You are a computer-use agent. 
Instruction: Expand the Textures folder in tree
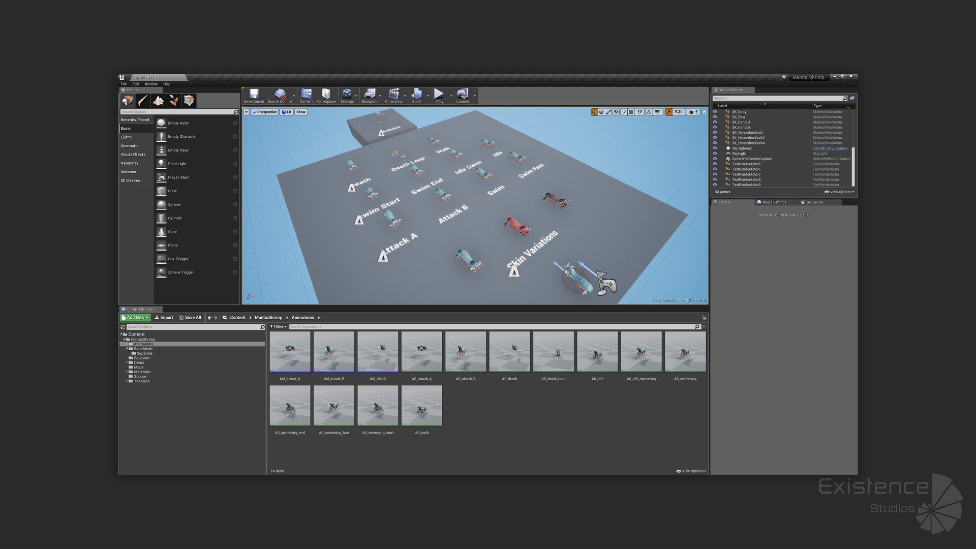click(127, 381)
